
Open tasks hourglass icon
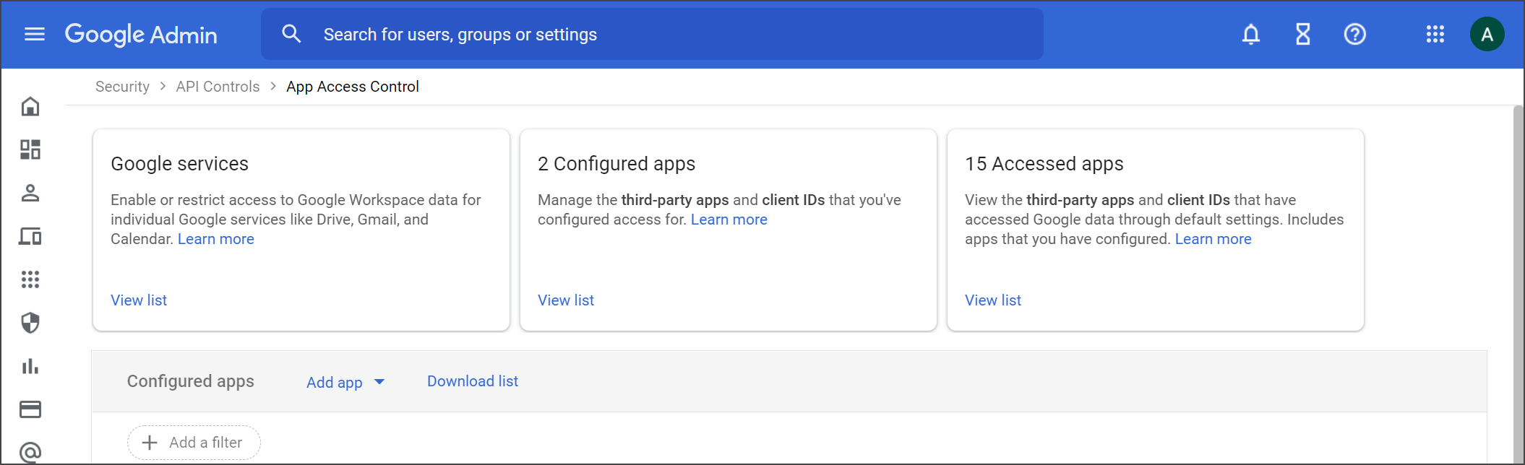tap(1303, 34)
